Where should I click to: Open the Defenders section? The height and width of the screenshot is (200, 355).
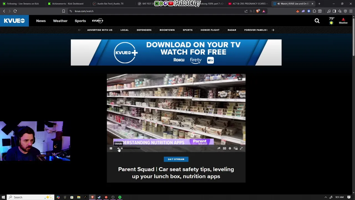point(144,30)
